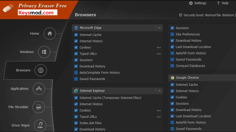Viewport: 236px width, 132px height.
Task: Uncheck Chrome Internet Cache checkbox
Action: click(x=172, y=85)
